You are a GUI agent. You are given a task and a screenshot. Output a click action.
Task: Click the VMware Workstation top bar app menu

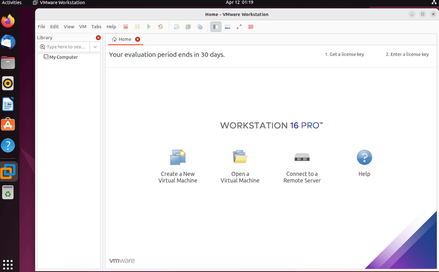point(59,3)
